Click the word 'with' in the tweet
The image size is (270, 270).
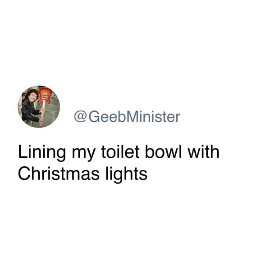click(203, 151)
